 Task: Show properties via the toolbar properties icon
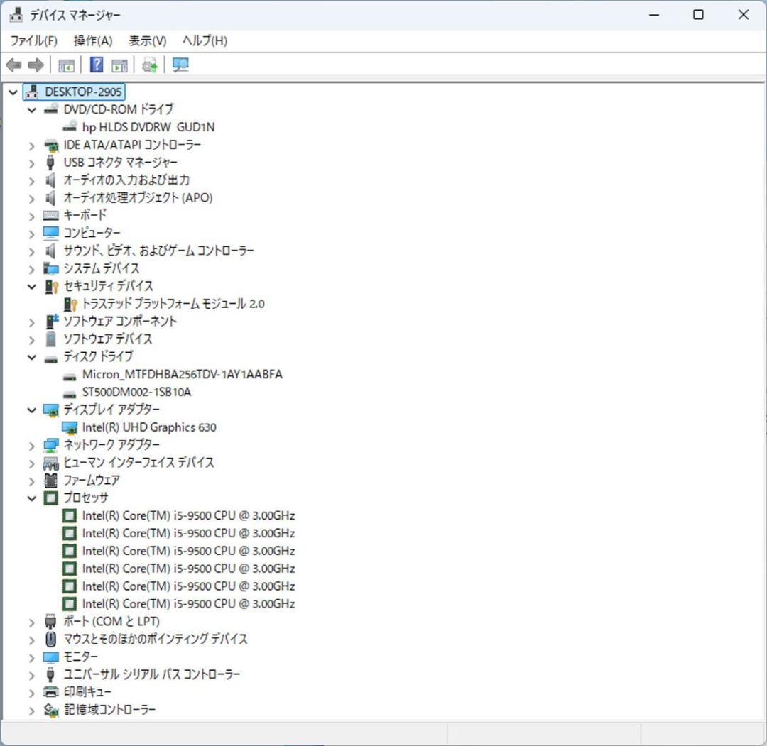tap(119, 65)
